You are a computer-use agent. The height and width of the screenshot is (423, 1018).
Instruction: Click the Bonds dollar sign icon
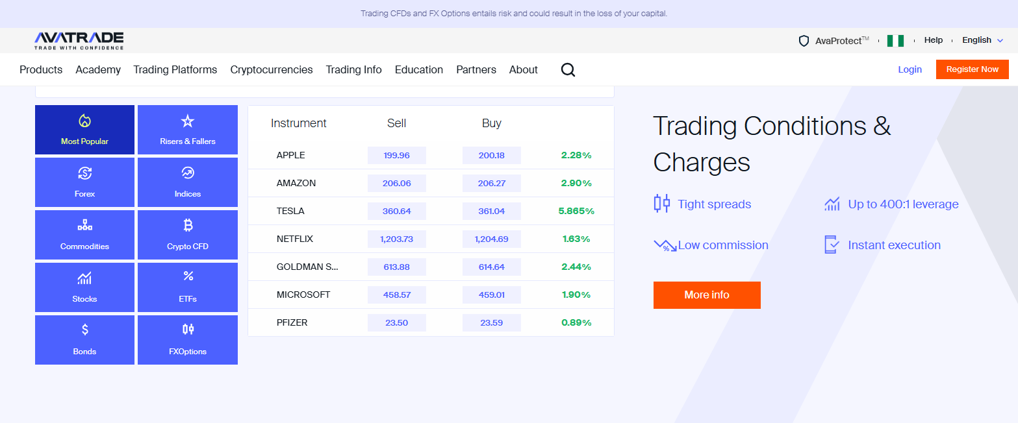coord(84,330)
